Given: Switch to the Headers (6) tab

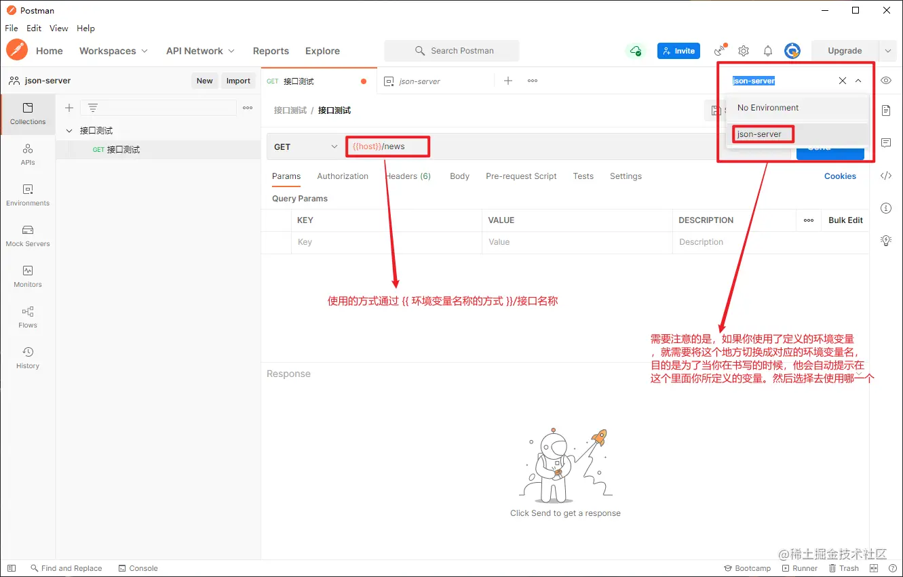Looking at the screenshot, I should [408, 176].
